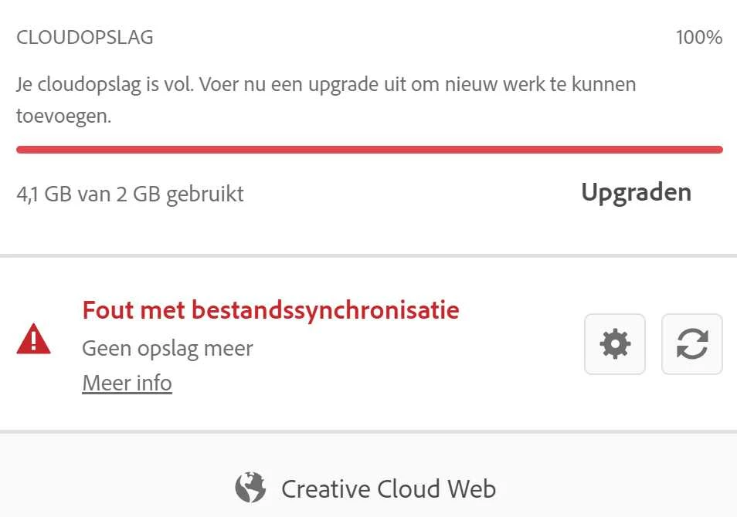Click the divider above the Creative Cloud Web footer
This screenshot has height=517, width=737.
pyautogui.click(x=368, y=431)
